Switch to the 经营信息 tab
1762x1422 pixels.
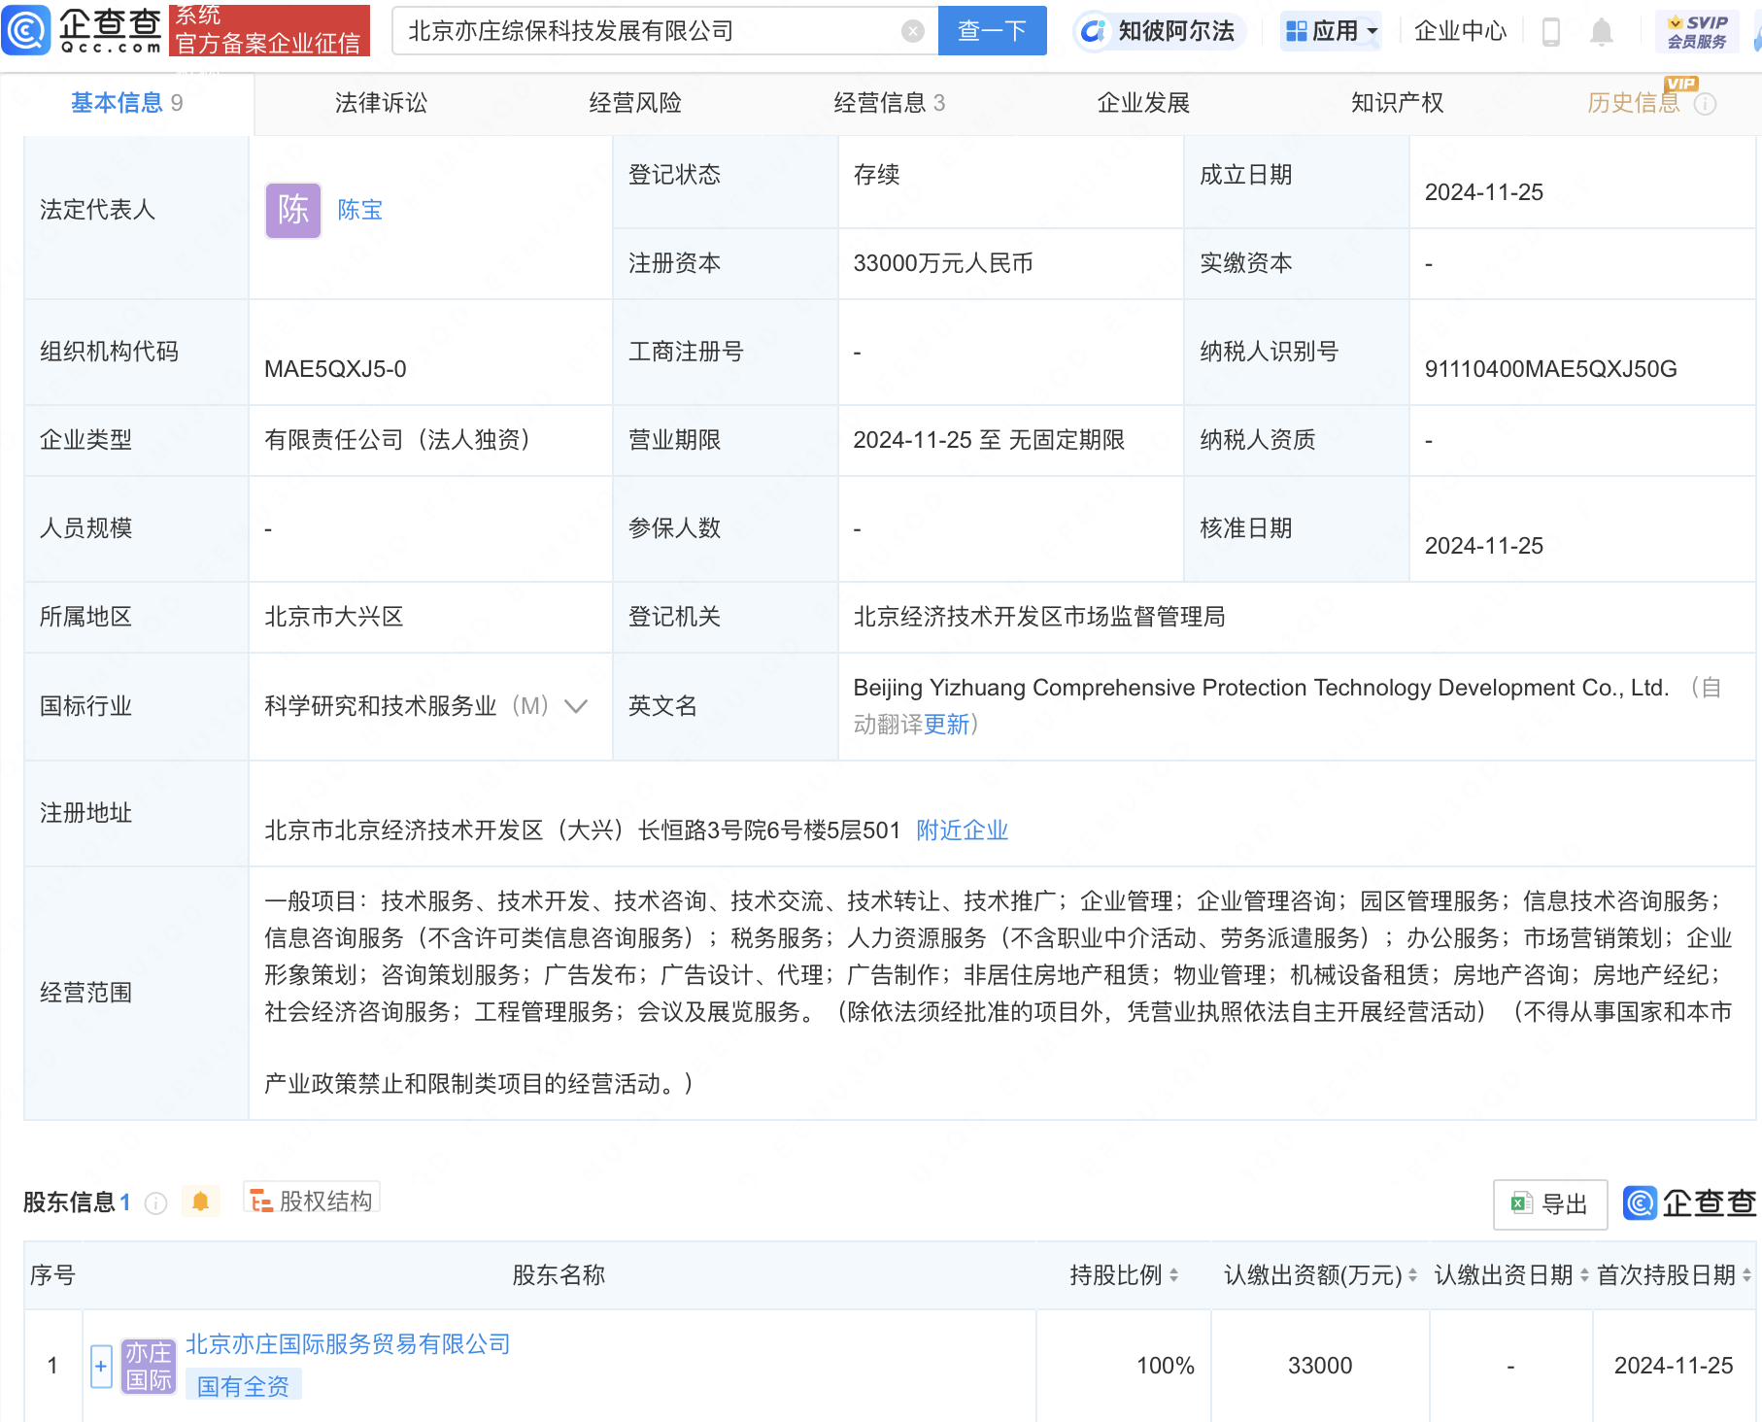point(889,103)
